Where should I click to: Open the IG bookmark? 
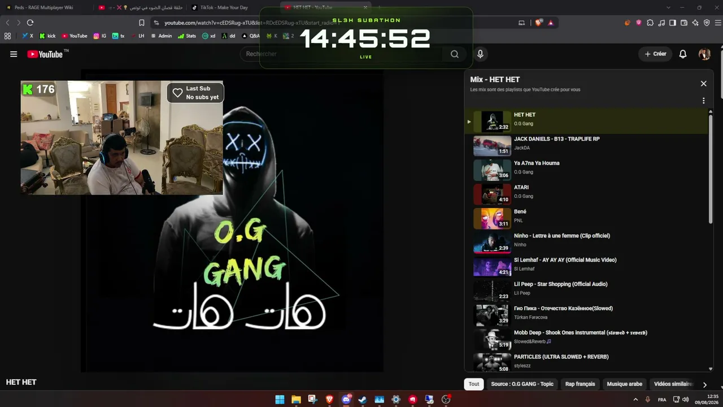(x=100, y=36)
